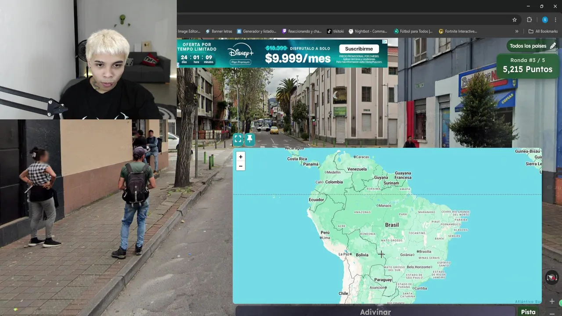Open the Banner letras bookmark
Screen dimensions: 562x316
click(219, 31)
